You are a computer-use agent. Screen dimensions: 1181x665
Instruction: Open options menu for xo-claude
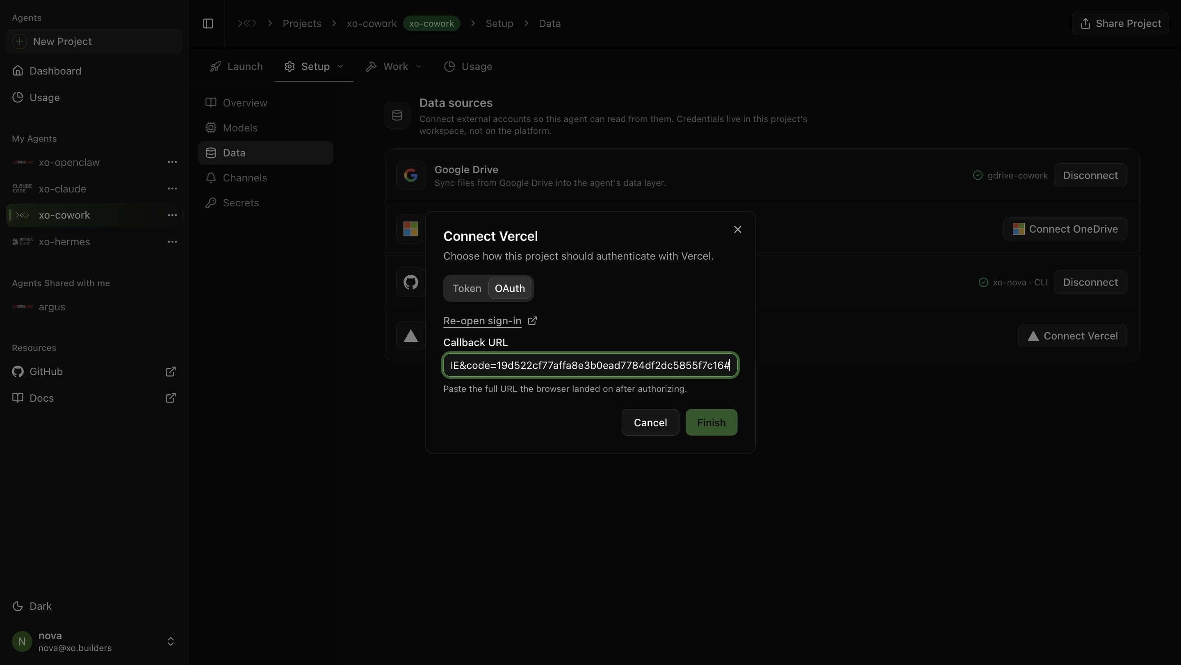pyautogui.click(x=172, y=188)
